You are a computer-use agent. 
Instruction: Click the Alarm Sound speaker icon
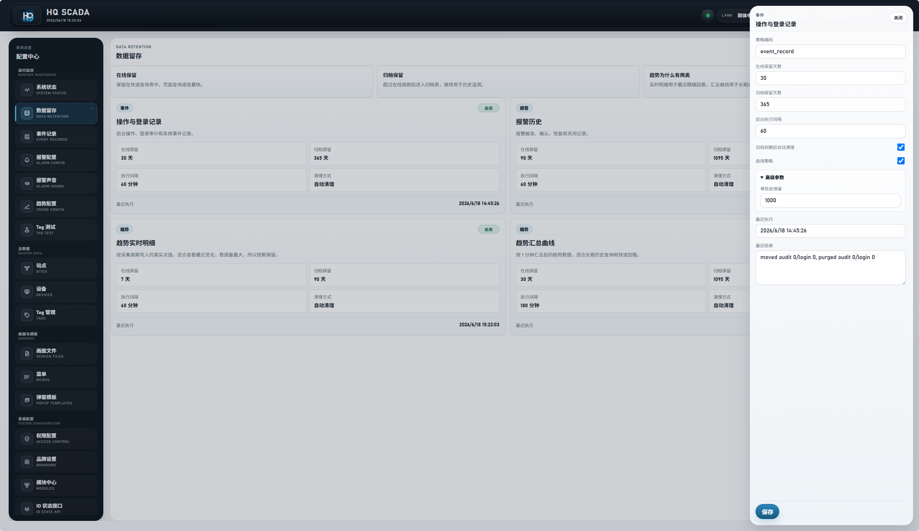coord(27,183)
